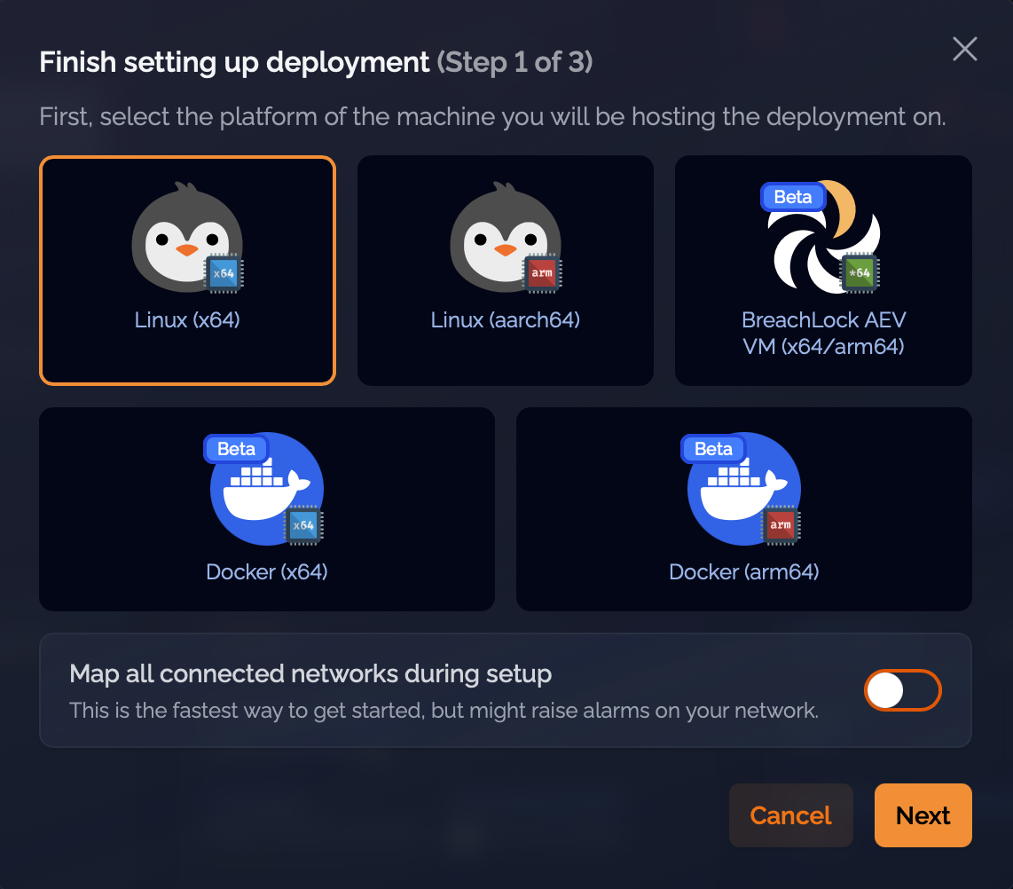Click the BreachLock AEV VM (x64/arm64) label
The height and width of the screenshot is (889, 1013).
824,334
